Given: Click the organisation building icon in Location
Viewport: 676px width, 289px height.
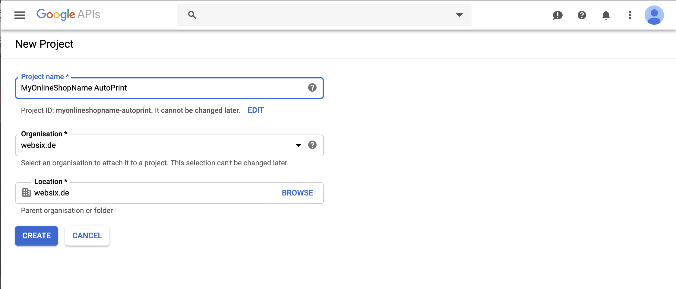Looking at the screenshot, I should point(27,192).
